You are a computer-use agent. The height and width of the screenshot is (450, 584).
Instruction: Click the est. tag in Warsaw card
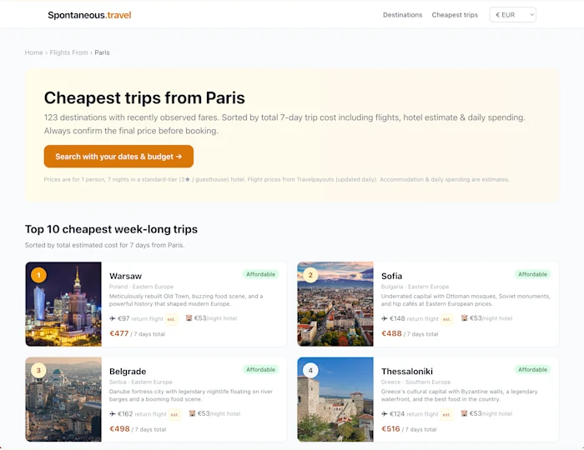click(x=171, y=319)
